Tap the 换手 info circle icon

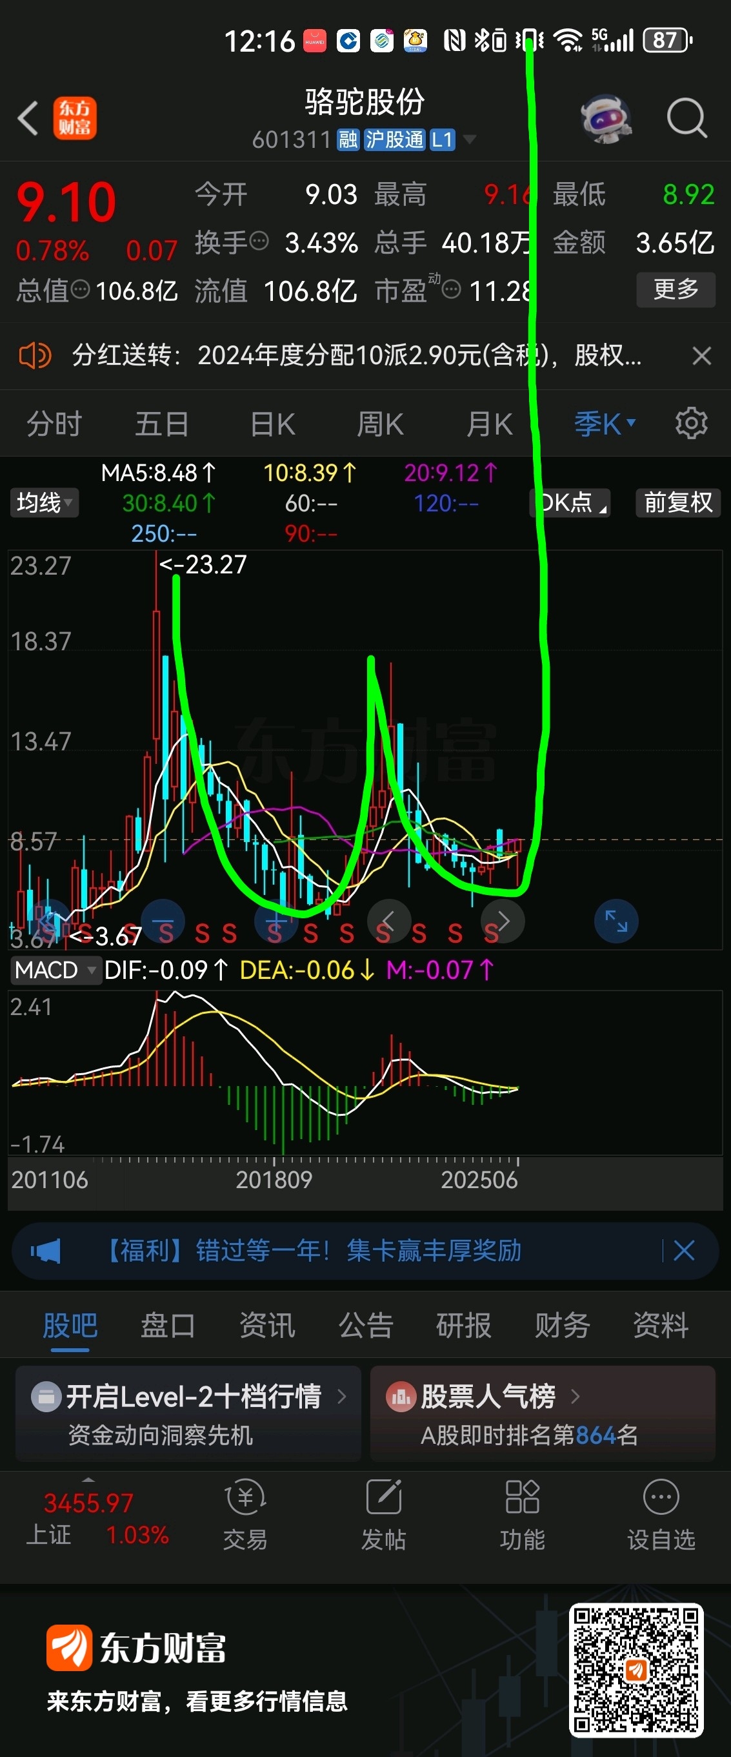[x=259, y=241]
